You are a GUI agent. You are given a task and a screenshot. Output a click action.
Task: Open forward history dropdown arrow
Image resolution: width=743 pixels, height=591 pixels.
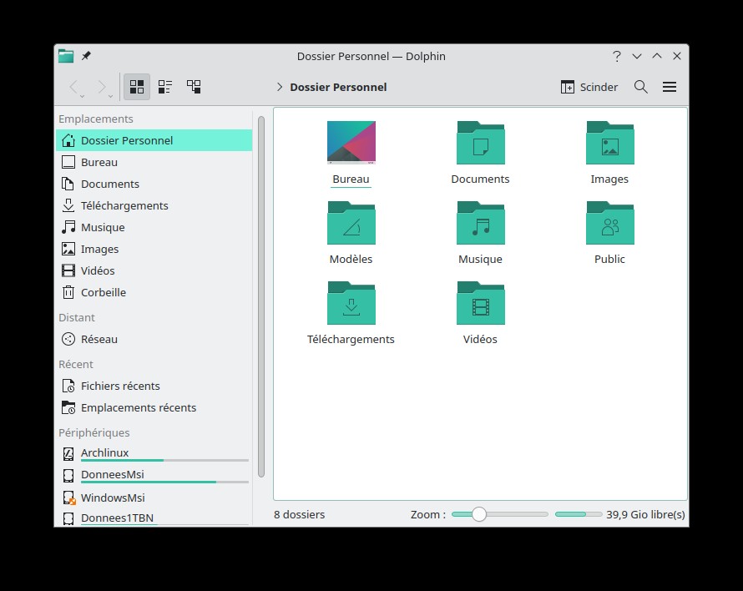[x=110, y=96]
